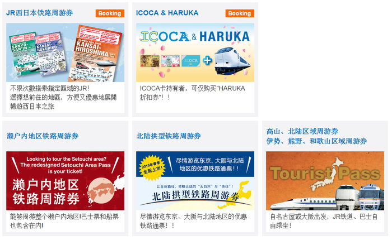
Task: Open the ICOCA & HARUKA title link
Action: pyautogui.click(x=167, y=13)
